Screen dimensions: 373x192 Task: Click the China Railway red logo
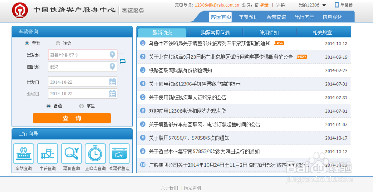20,10
